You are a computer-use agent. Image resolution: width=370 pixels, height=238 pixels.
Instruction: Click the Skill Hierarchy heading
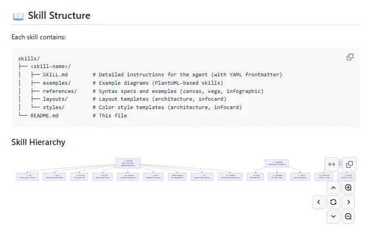[38, 142]
